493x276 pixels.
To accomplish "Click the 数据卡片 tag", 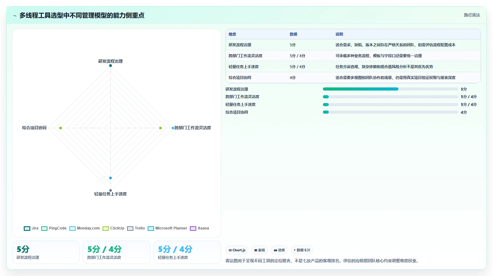I will (x=302, y=250).
